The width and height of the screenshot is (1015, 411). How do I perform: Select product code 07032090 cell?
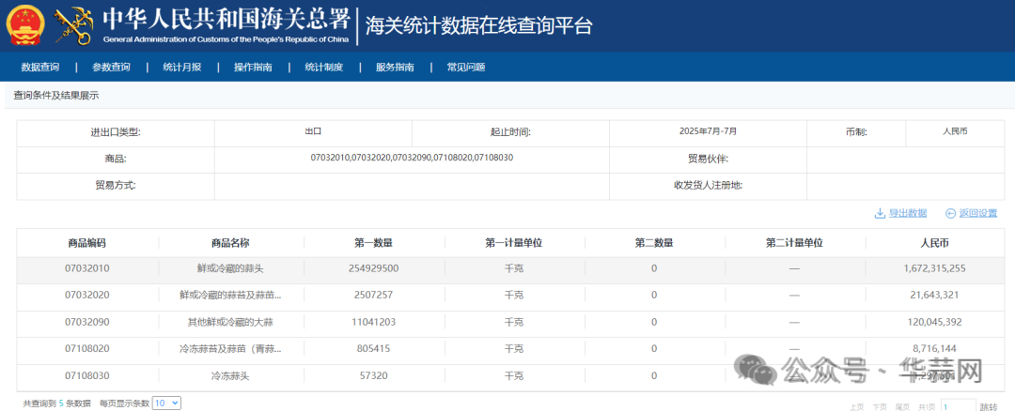(86, 322)
